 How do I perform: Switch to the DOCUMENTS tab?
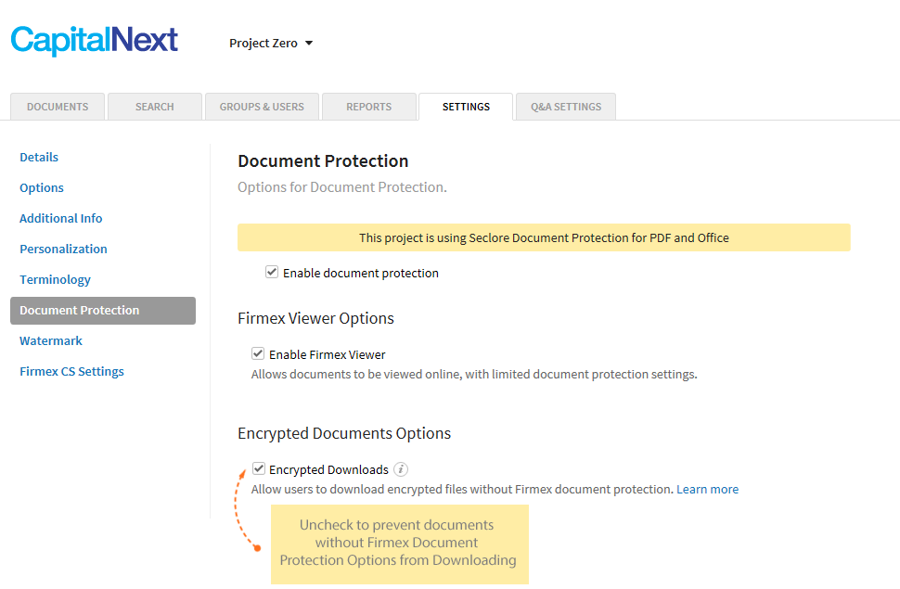pyautogui.click(x=57, y=106)
